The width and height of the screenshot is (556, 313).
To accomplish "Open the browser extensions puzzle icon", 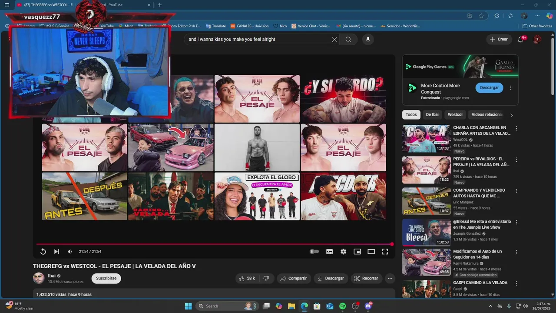I will (x=496, y=16).
